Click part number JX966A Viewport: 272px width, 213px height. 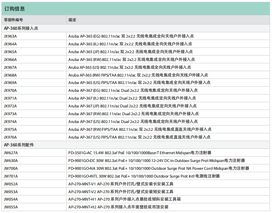(x=10, y=60)
